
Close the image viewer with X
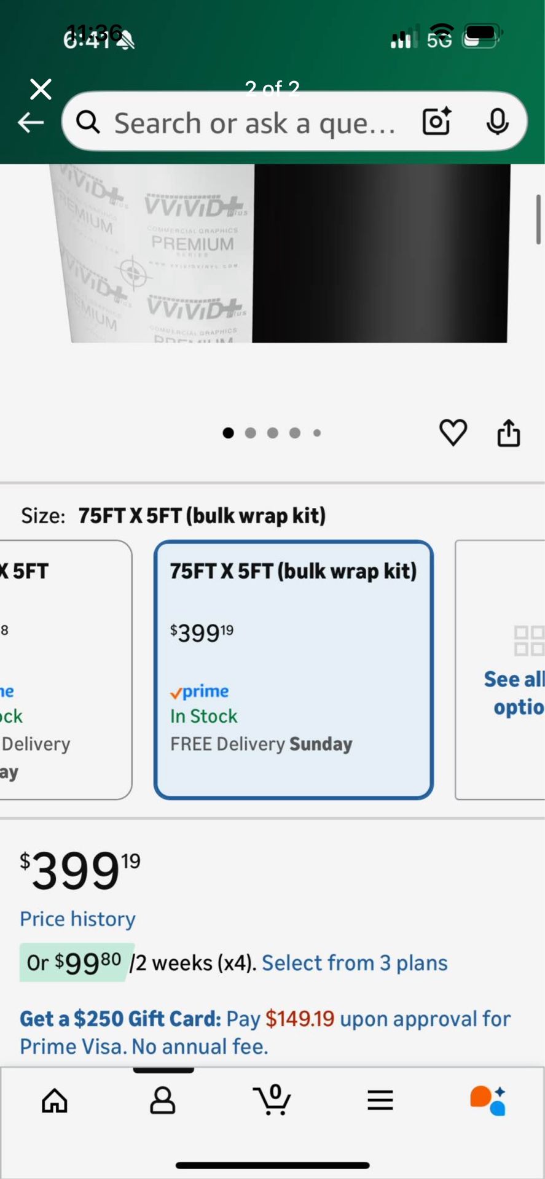click(x=41, y=89)
